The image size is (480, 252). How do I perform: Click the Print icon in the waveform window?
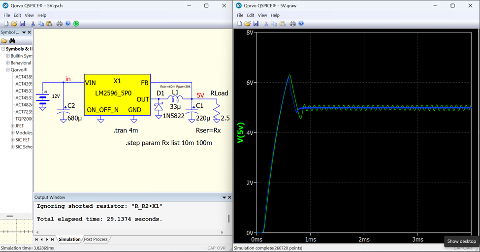pos(292,24)
